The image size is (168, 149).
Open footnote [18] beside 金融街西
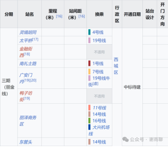tap(27, 54)
